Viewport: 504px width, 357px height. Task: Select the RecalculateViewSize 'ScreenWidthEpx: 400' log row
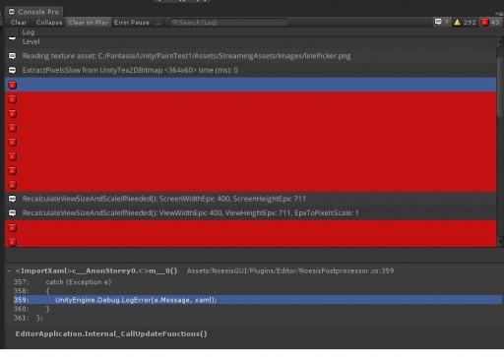pos(250,199)
